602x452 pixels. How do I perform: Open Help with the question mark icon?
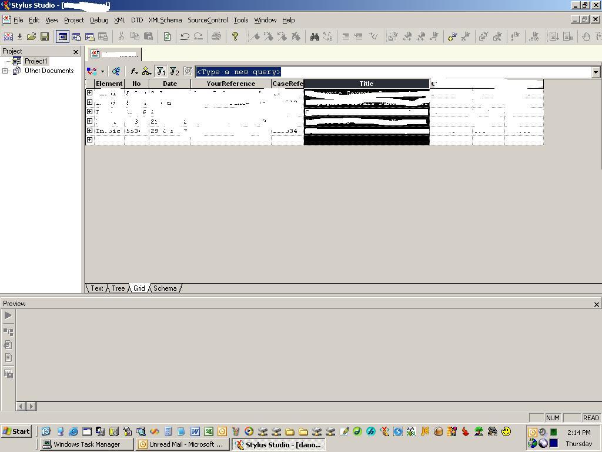(x=235, y=36)
